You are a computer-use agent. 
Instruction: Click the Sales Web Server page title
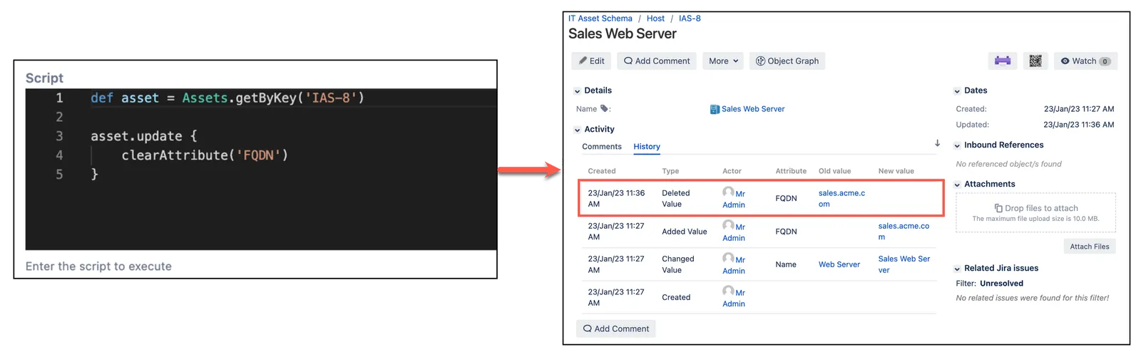click(x=623, y=33)
